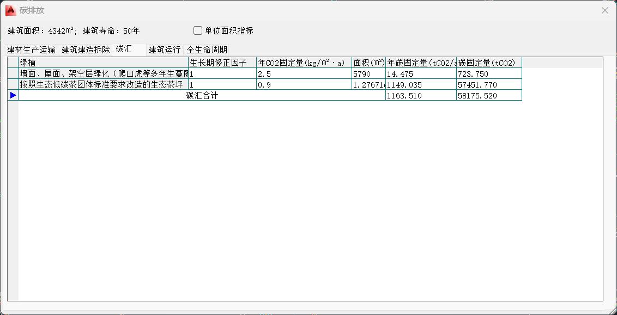Close the 碳排放 dialog window
The image size is (617, 315).
click(x=604, y=10)
